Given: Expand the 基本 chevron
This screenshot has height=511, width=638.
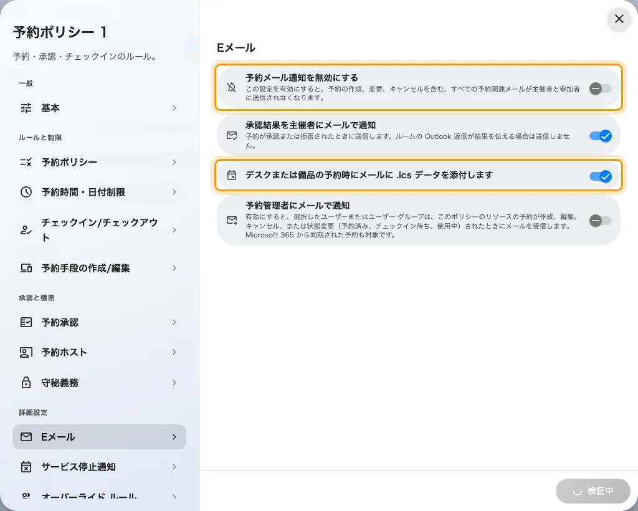Looking at the screenshot, I should click(174, 108).
